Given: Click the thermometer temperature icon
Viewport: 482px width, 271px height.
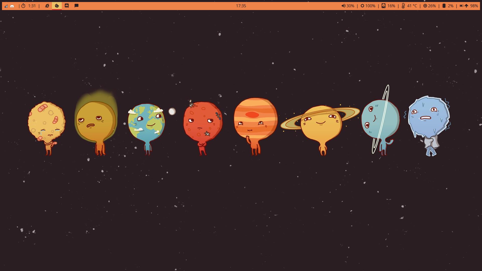Looking at the screenshot, I should [x=403, y=6].
